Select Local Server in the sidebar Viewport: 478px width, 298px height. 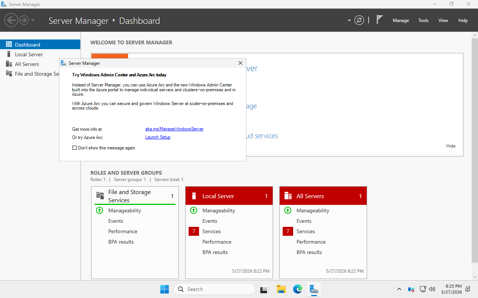40,54
